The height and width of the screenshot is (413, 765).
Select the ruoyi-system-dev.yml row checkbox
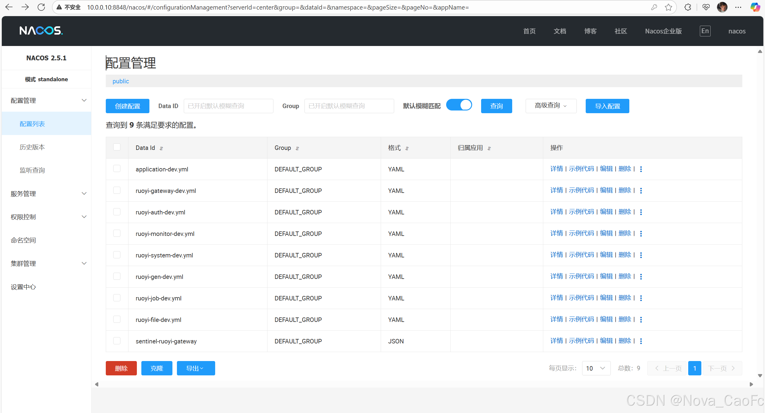tap(117, 254)
